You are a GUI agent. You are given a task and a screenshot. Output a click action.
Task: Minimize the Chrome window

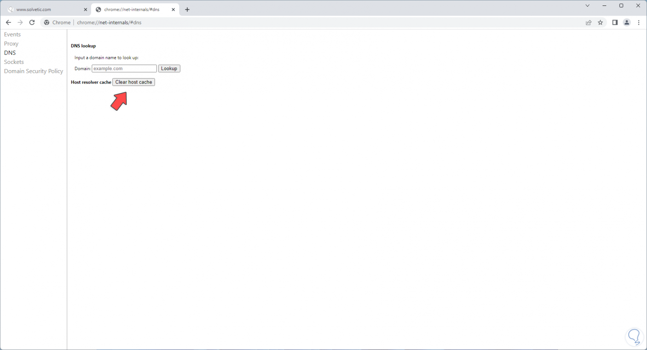[604, 5]
